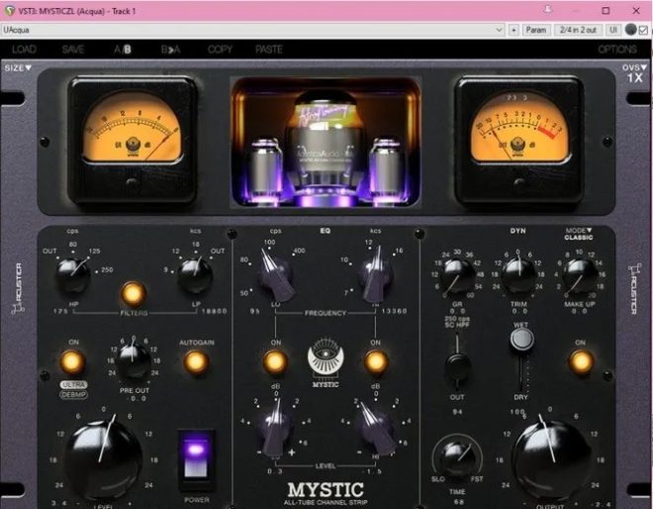The width and height of the screenshot is (653, 509).
Task: Open the 2/4 in 2 out routing button
Action: 578,30
